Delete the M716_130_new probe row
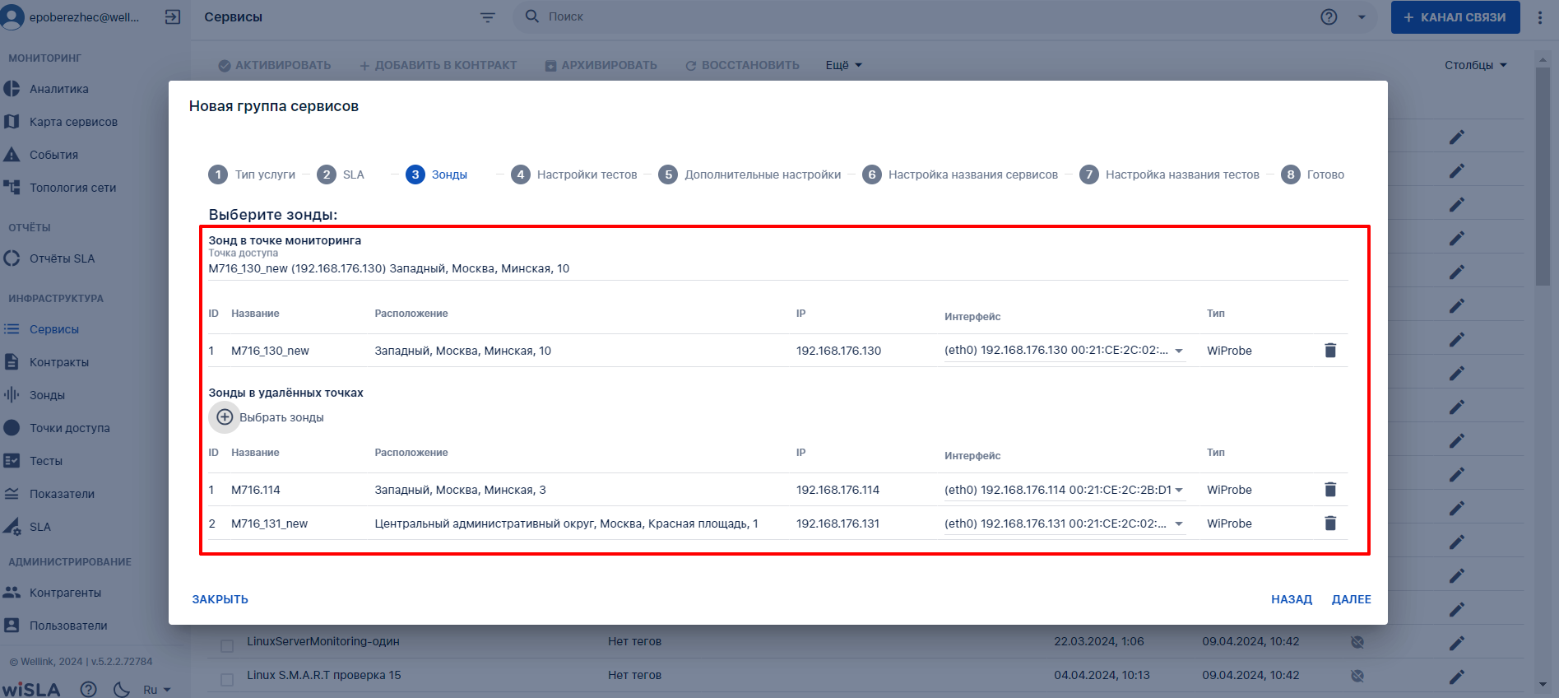 pyautogui.click(x=1329, y=351)
